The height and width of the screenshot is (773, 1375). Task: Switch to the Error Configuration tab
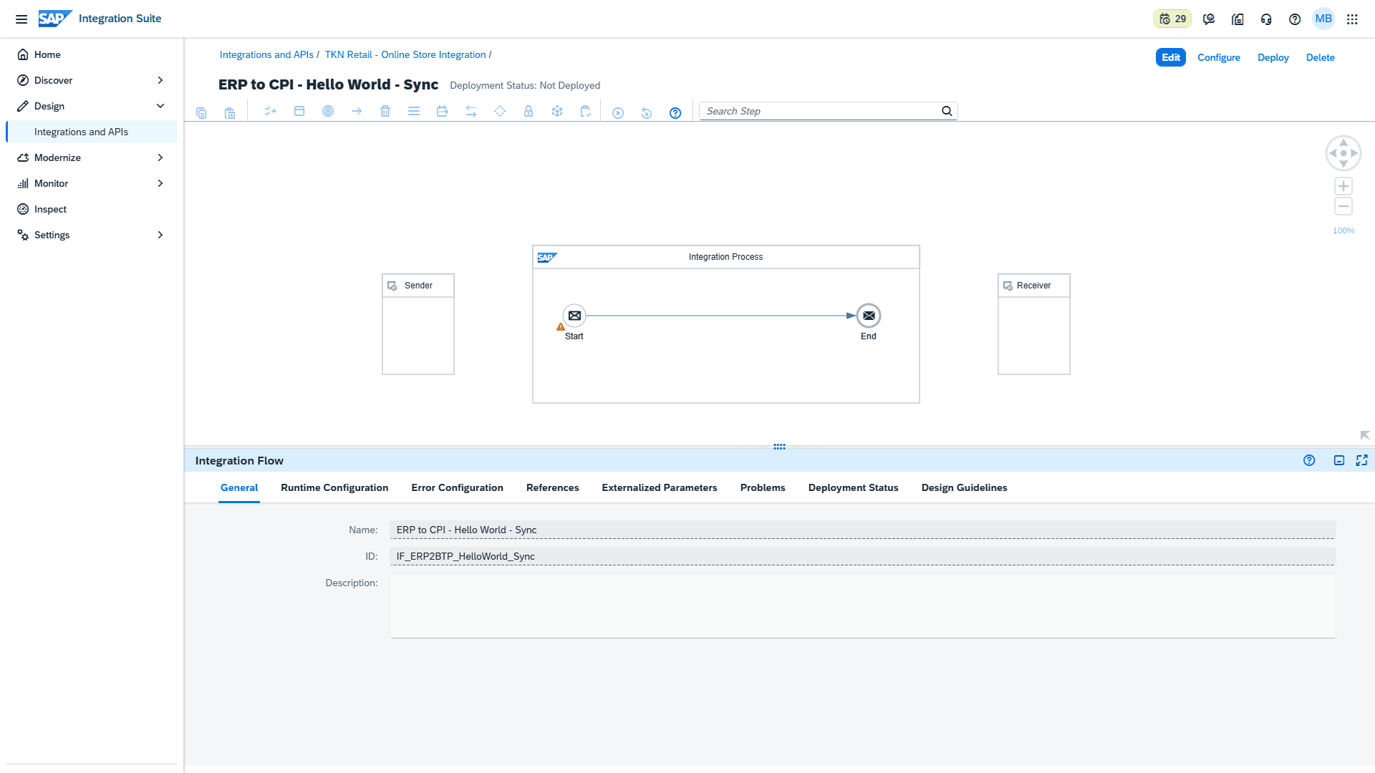click(457, 487)
